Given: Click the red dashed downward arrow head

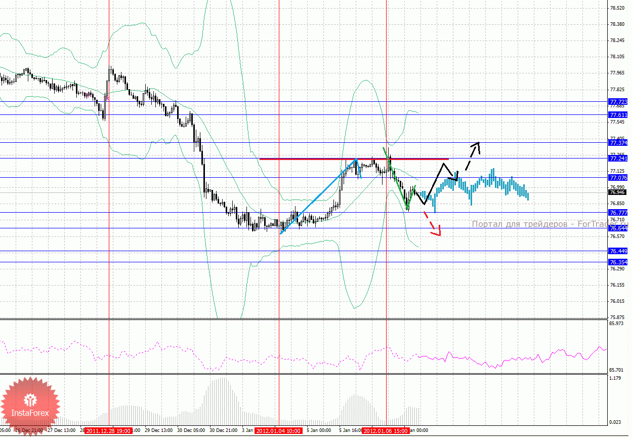Looking at the screenshot, I should [438, 233].
